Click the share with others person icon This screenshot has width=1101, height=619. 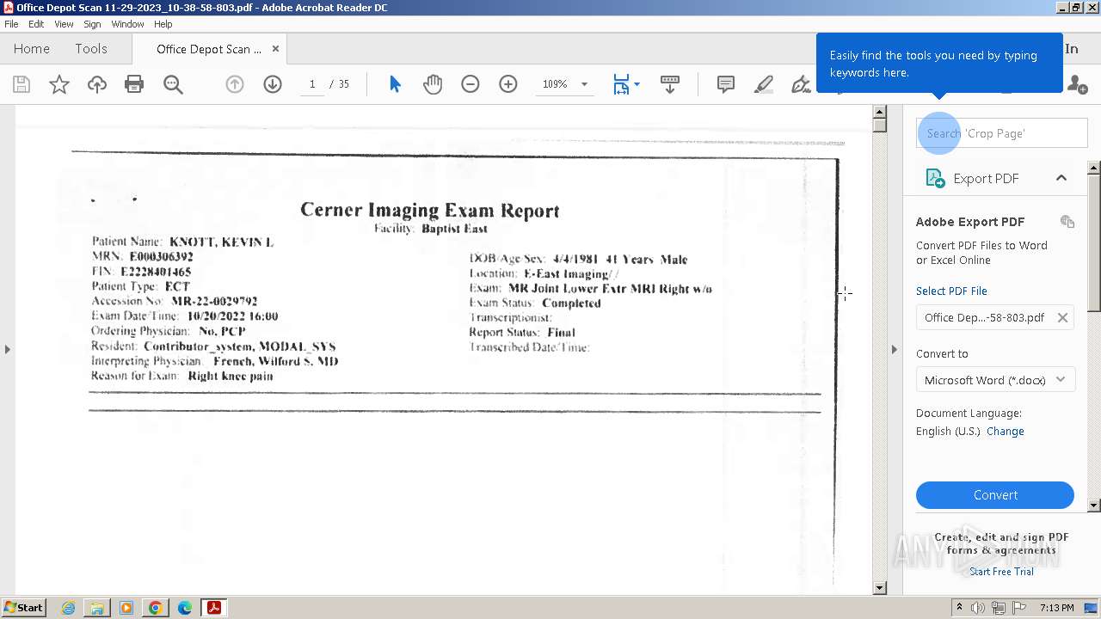tap(1077, 84)
